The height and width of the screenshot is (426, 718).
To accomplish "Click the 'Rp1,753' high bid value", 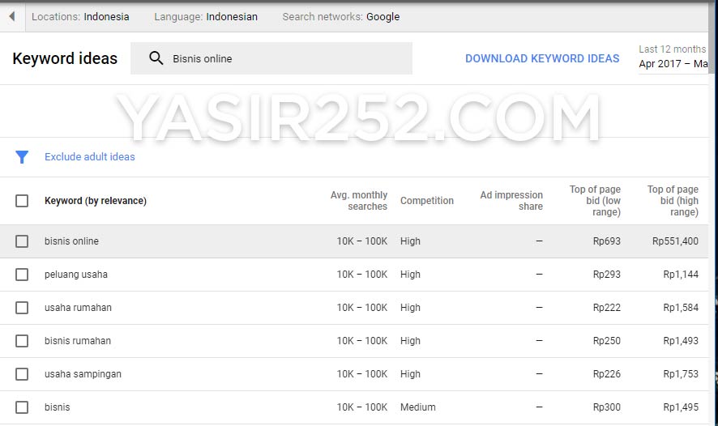I will click(x=681, y=374).
